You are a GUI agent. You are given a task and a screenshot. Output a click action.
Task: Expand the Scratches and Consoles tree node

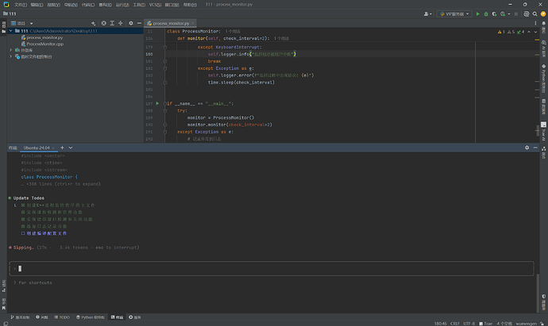pos(10,56)
